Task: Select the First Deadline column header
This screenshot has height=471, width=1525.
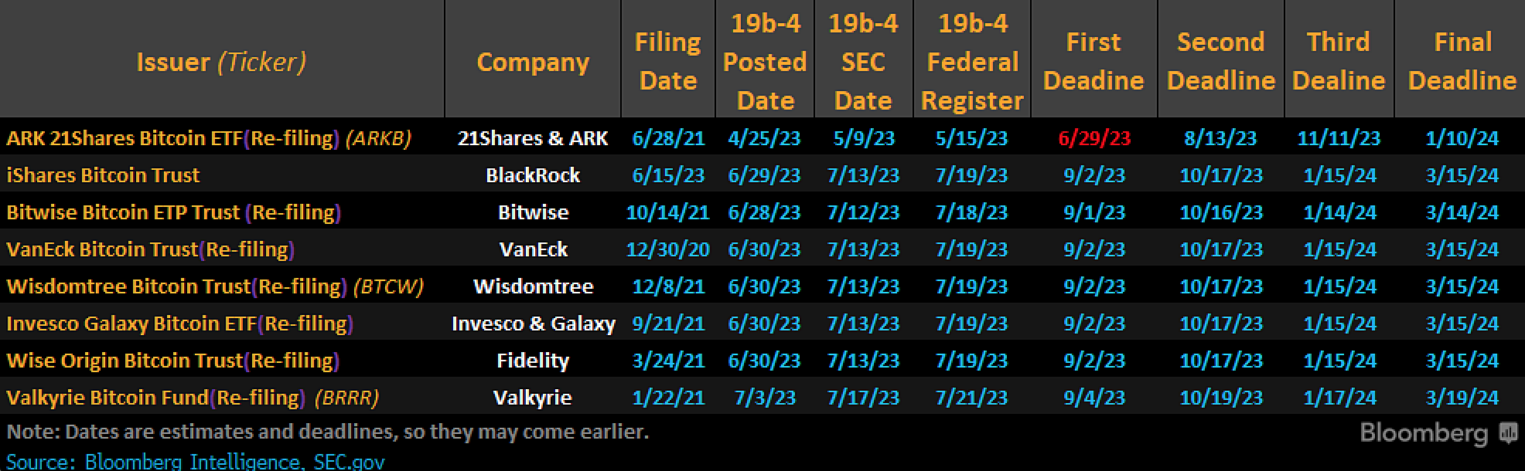Action: tap(1093, 61)
